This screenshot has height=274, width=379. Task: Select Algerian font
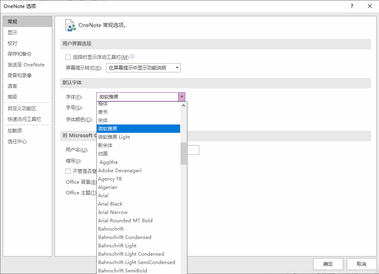139,187
